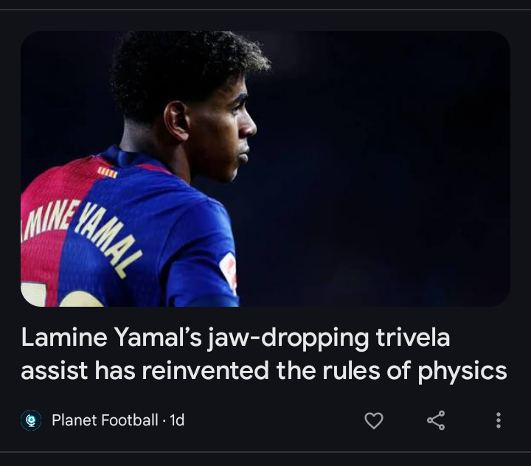The image size is (531, 466).
Task: Open the 'jaw-dropping trivela' headline link
Action: point(264,354)
